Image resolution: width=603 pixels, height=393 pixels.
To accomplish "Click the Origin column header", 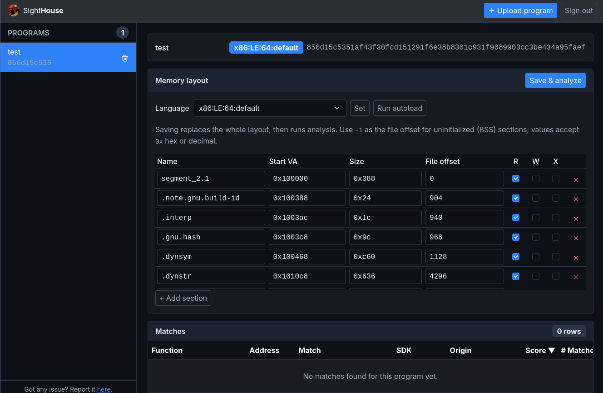I will pyautogui.click(x=460, y=350).
